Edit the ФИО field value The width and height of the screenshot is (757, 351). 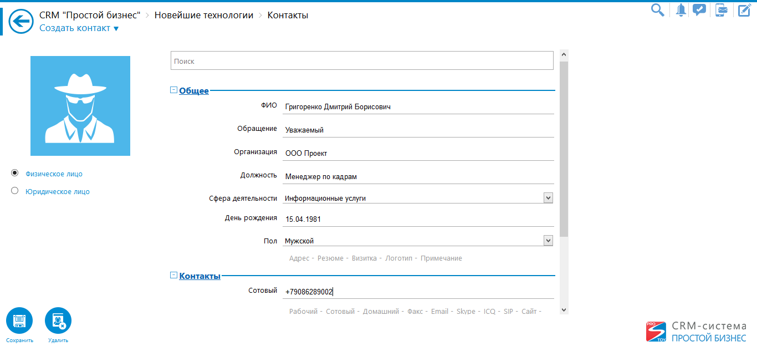418,106
